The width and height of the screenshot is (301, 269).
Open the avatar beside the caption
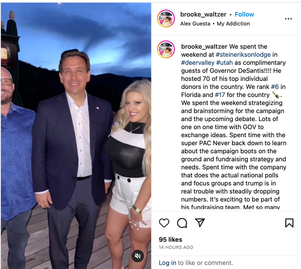(x=166, y=49)
